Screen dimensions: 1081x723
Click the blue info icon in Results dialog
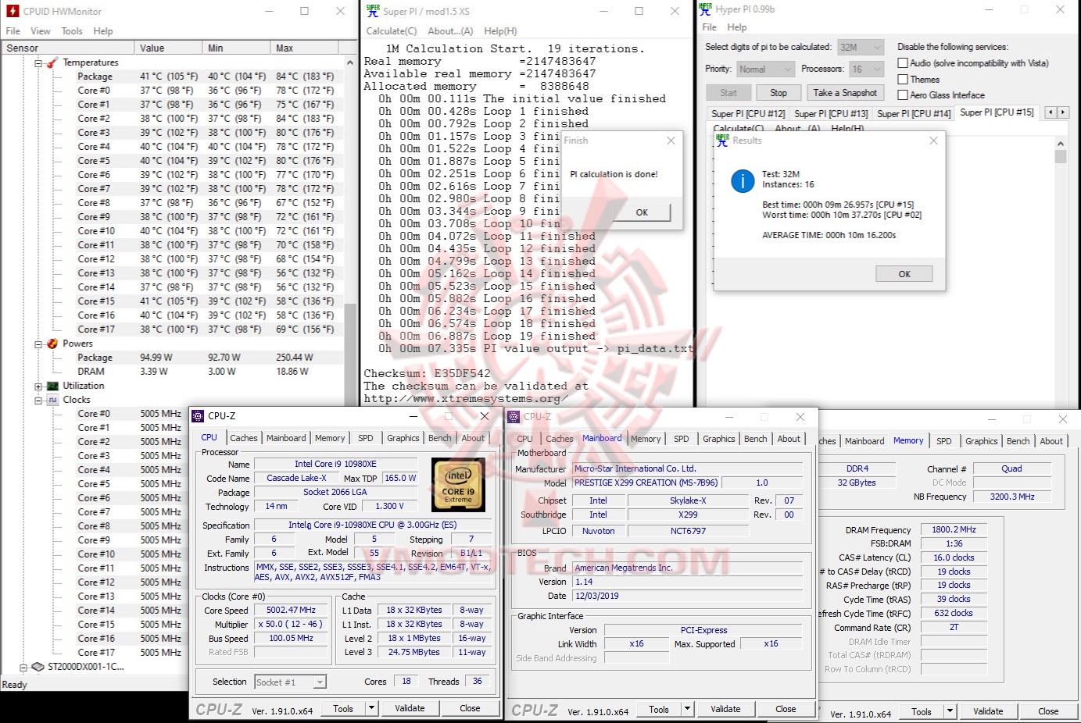tap(742, 181)
